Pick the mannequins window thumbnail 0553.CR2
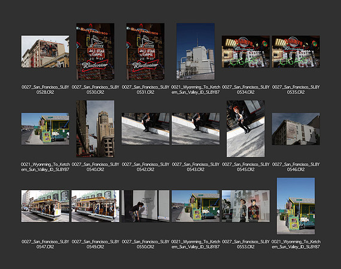The width and height of the screenshot is (341, 269). tap(246, 206)
